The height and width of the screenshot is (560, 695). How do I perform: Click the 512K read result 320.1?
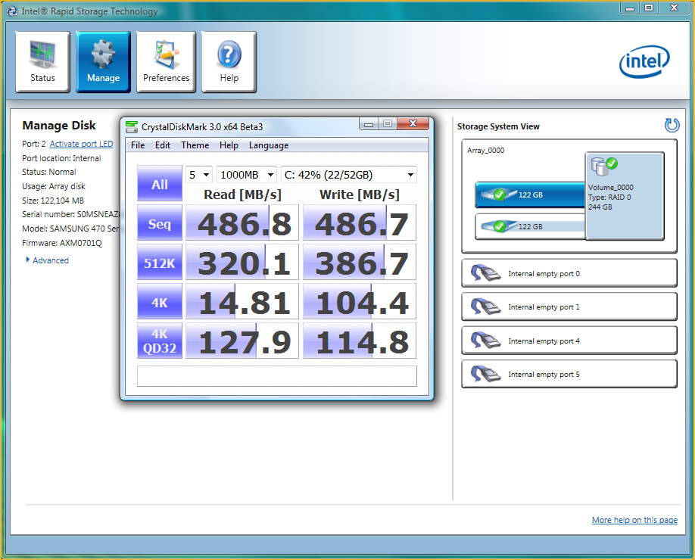pos(242,263)
